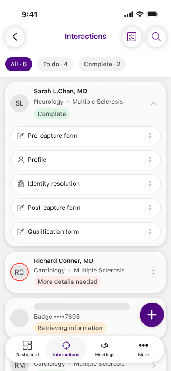
Task: Filter by Complete · 2
Action: pos(102,64)
